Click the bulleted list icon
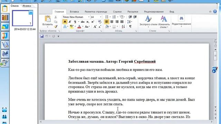Screen dimensions: 221x124 tap(107, 17)
